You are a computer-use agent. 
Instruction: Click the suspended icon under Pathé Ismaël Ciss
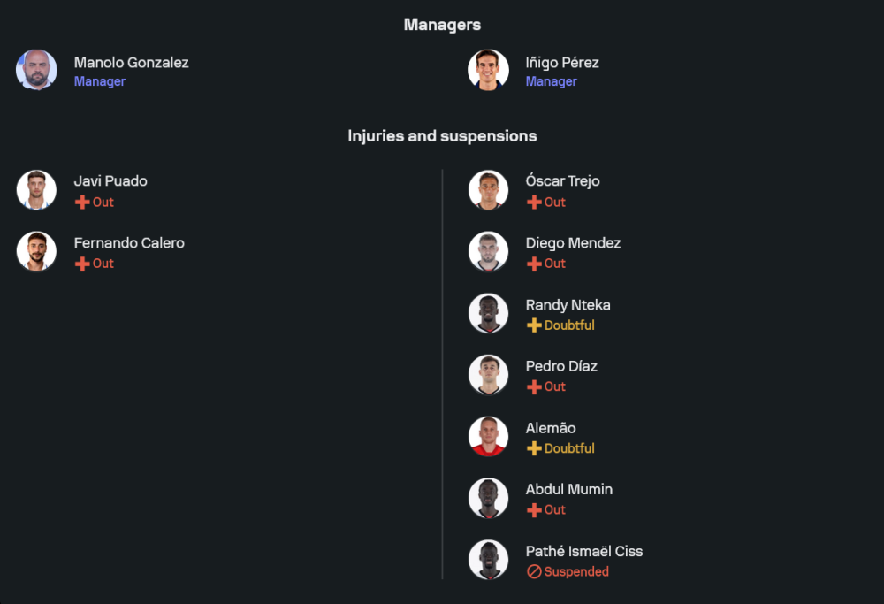click(x=534, y=572)
